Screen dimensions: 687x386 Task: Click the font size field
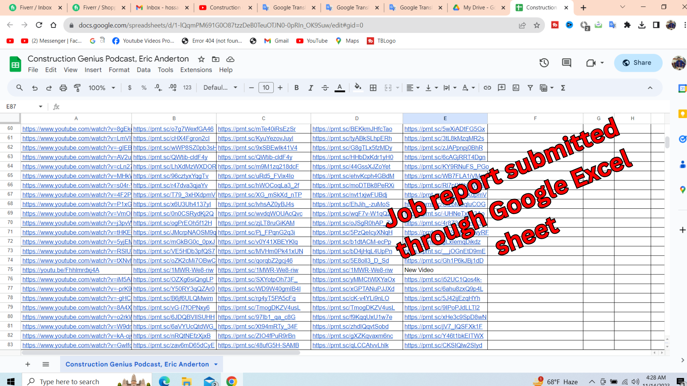266,88
